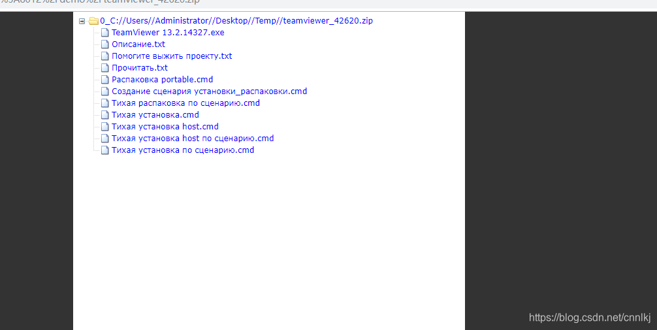Open the Прочитать.txt file
This screenshot has width=657, height=330.
140,67
